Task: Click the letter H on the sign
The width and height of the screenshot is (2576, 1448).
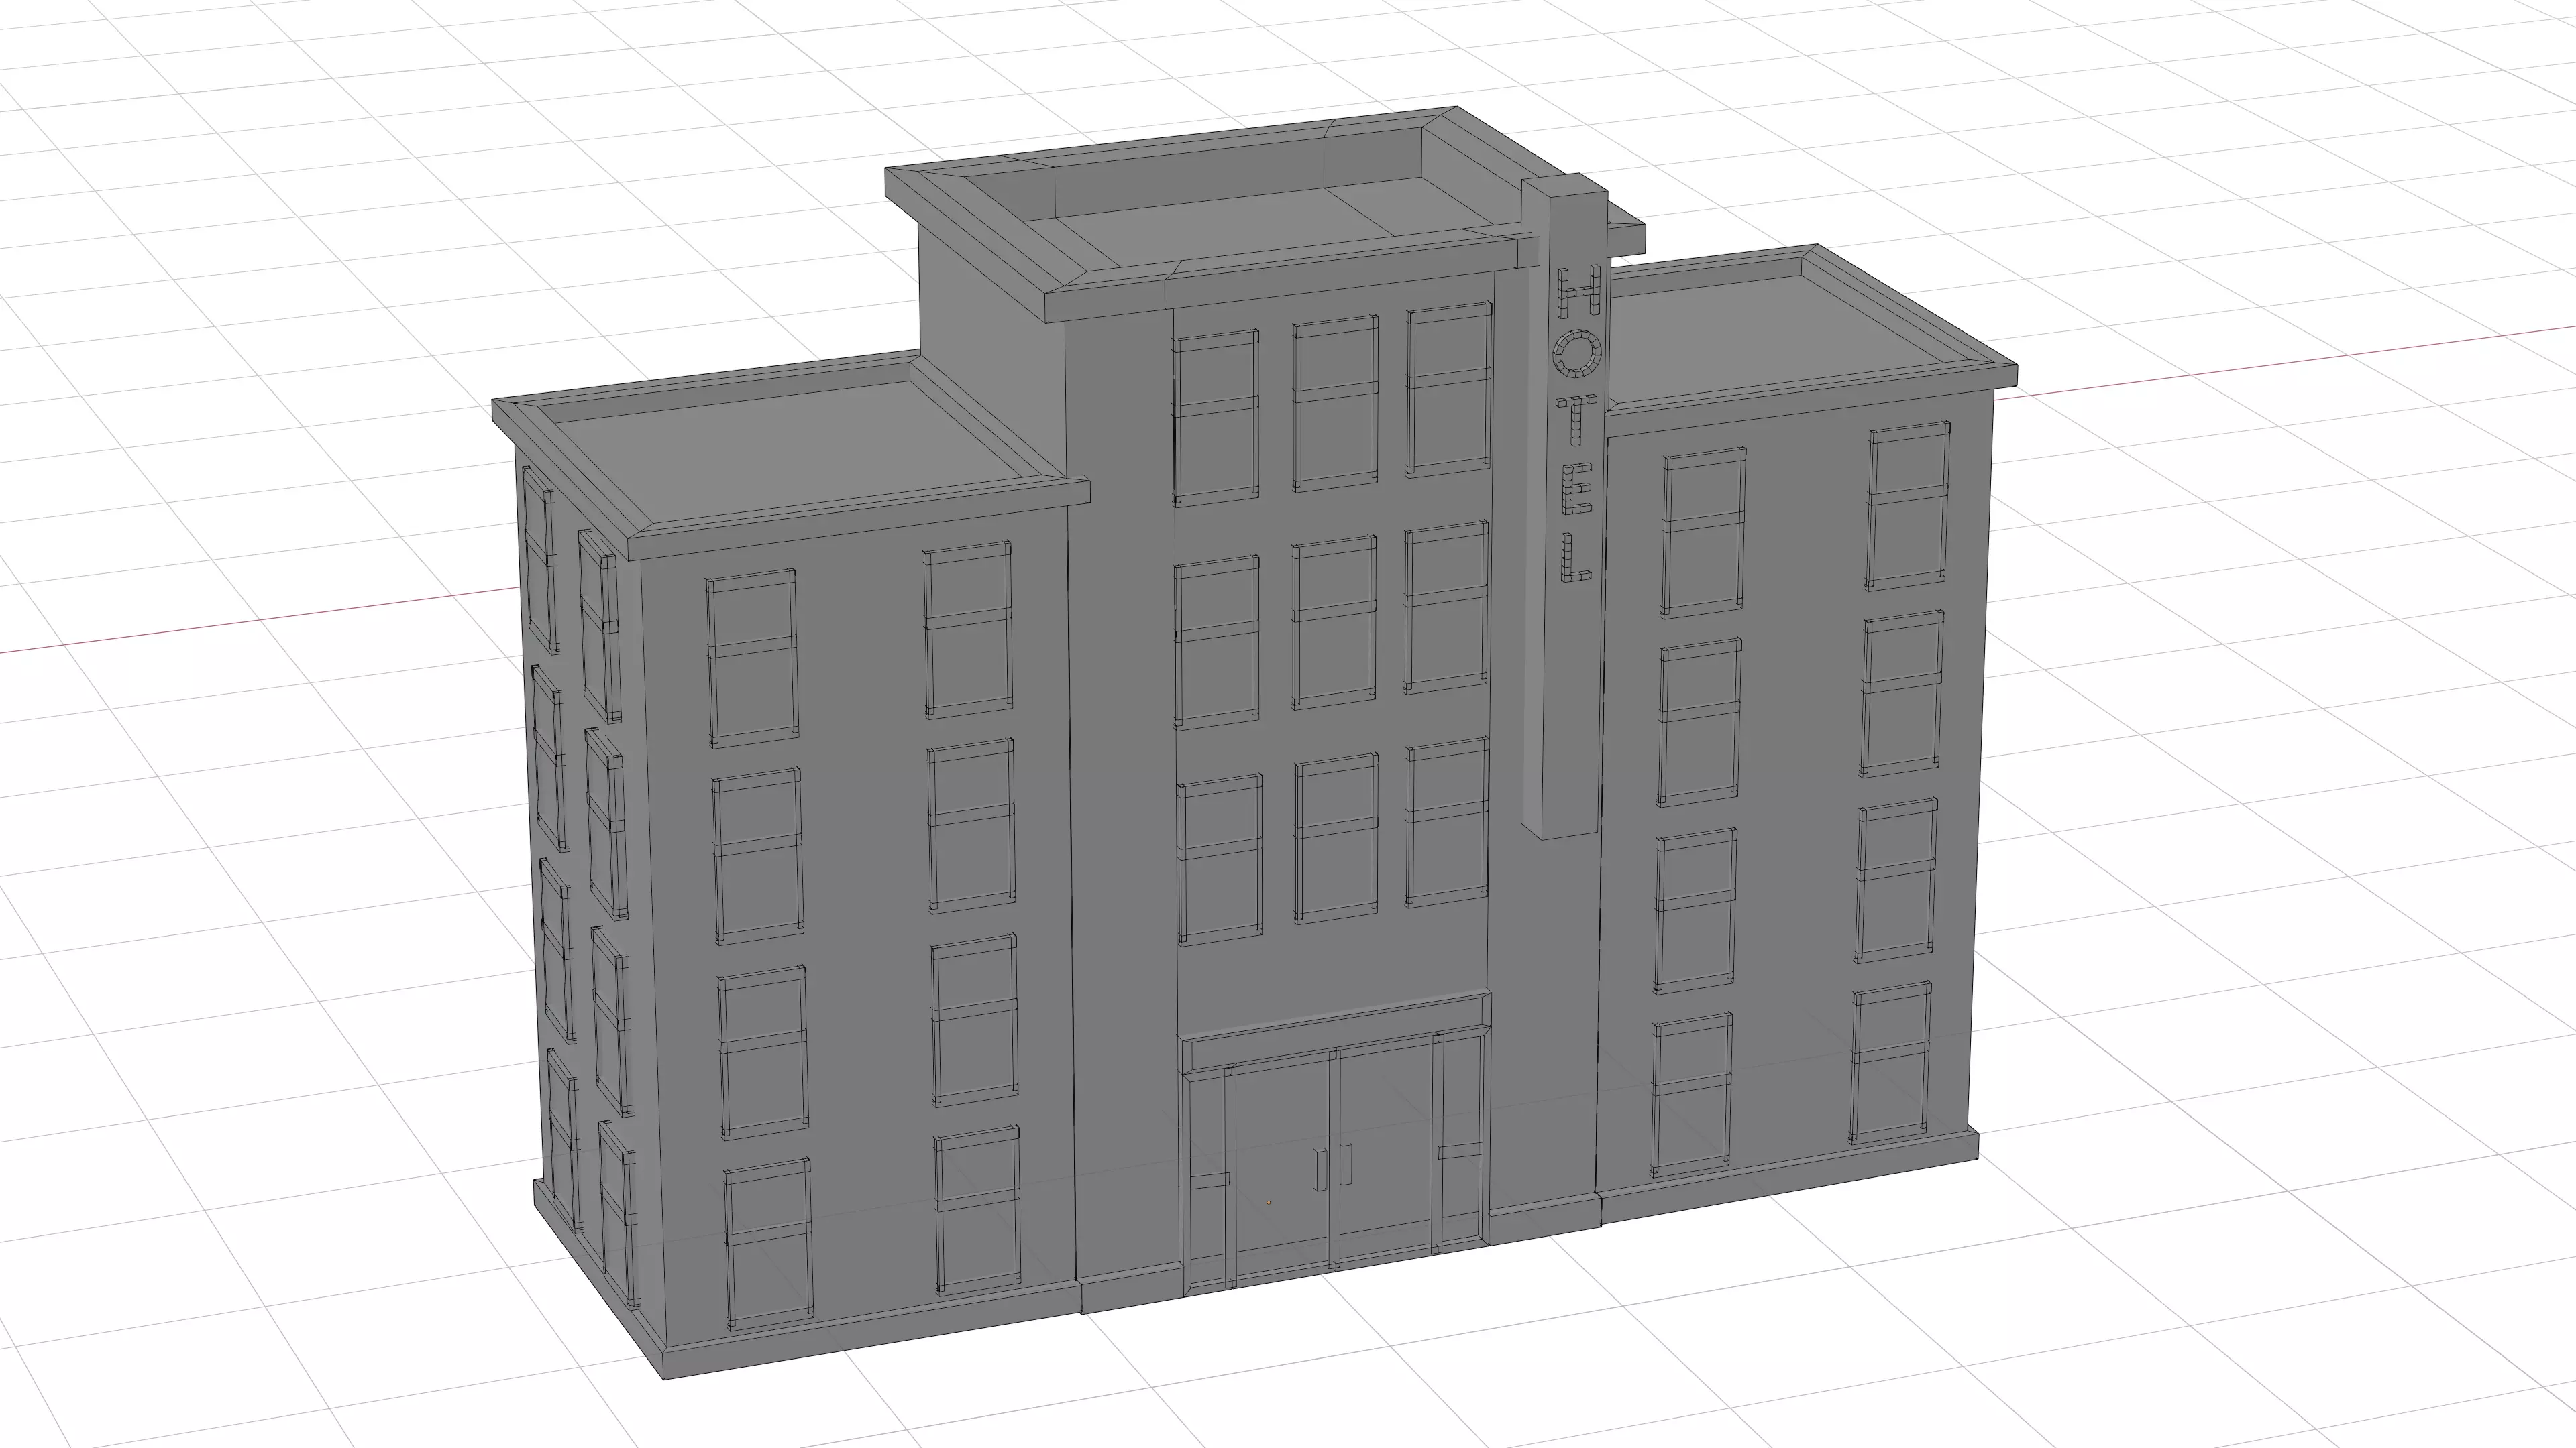Action: [x=1579, y=292]
